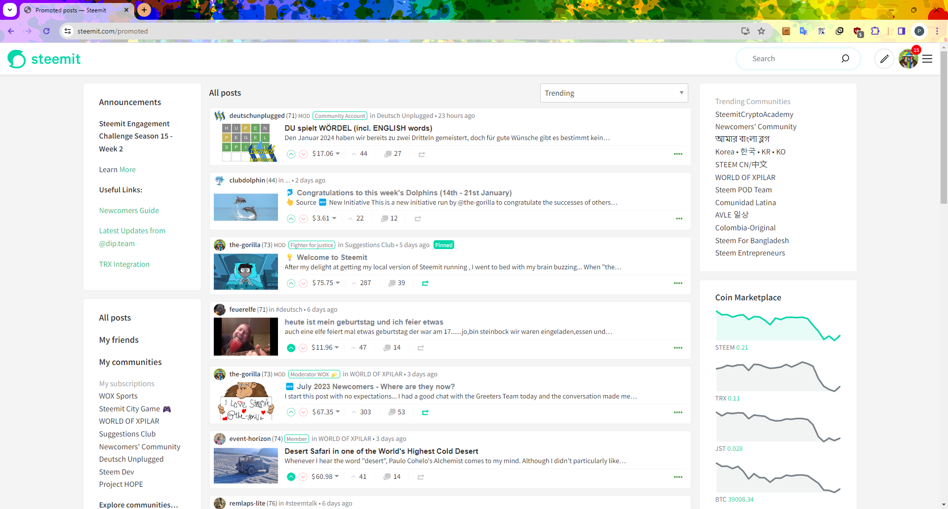948x509 pixels.
Task: Open Desert Safari post title
Action: (x=381, y=451)
